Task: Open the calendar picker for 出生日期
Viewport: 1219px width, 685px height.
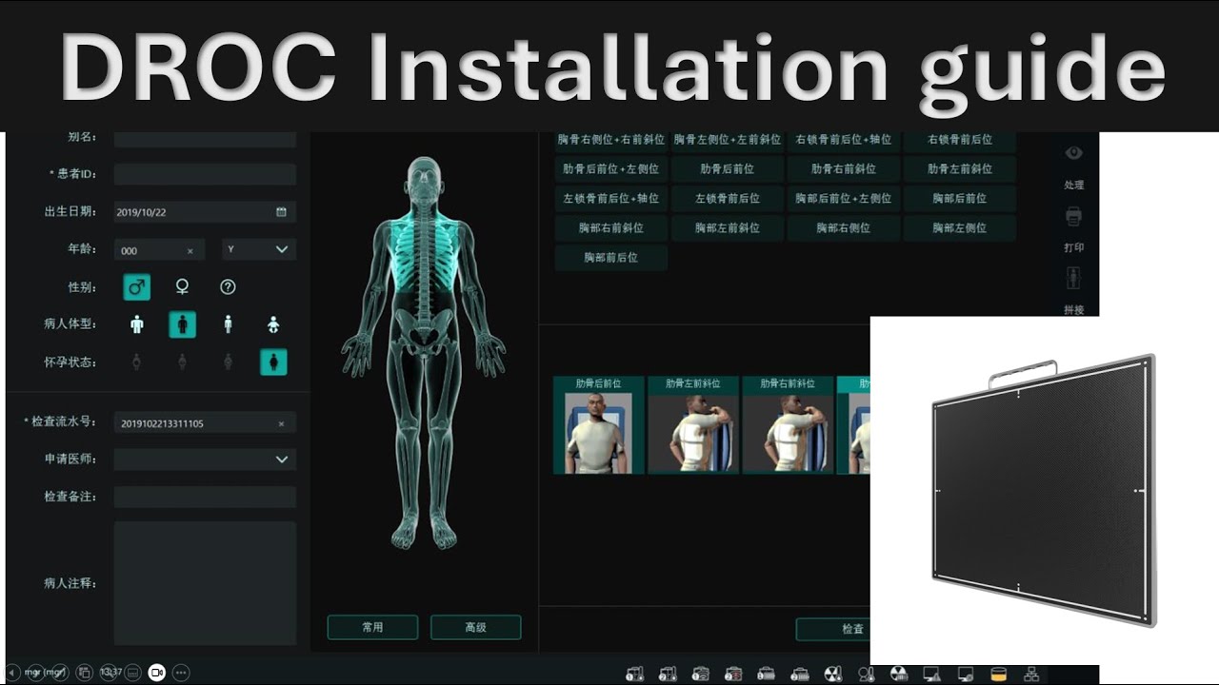Action: click(x=281, y=212)
